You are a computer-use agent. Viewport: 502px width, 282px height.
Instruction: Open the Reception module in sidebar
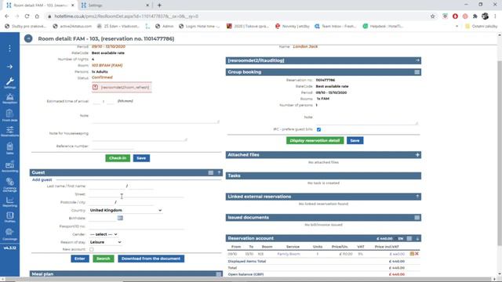pos(9,99)
